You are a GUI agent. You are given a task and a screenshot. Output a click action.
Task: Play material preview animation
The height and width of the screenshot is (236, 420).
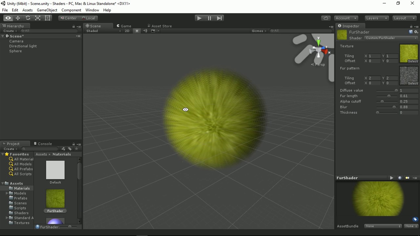point(391,178)
